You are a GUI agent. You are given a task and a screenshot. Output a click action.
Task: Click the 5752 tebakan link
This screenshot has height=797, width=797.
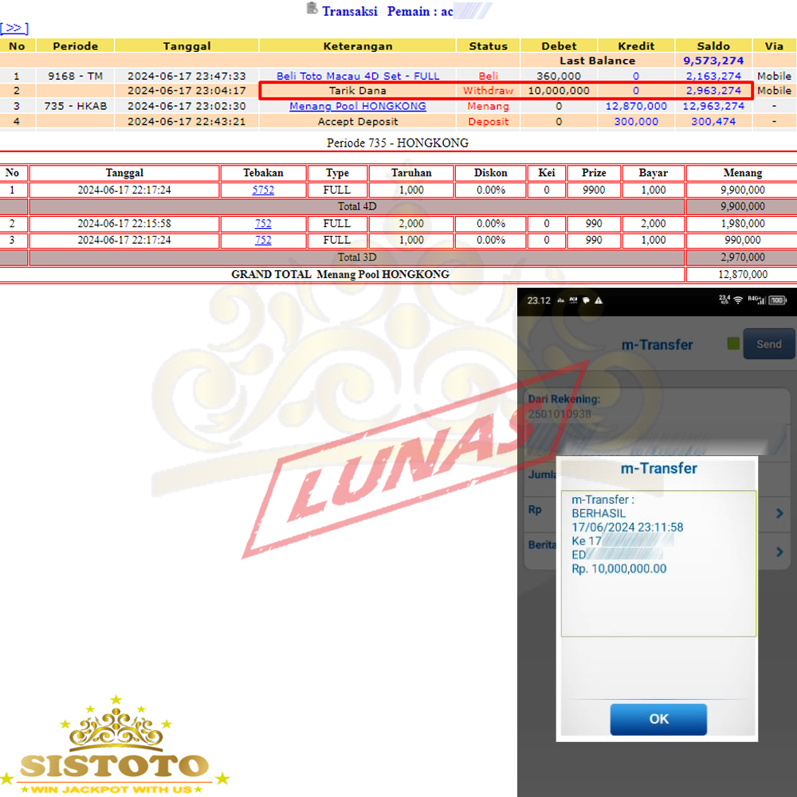263,190
